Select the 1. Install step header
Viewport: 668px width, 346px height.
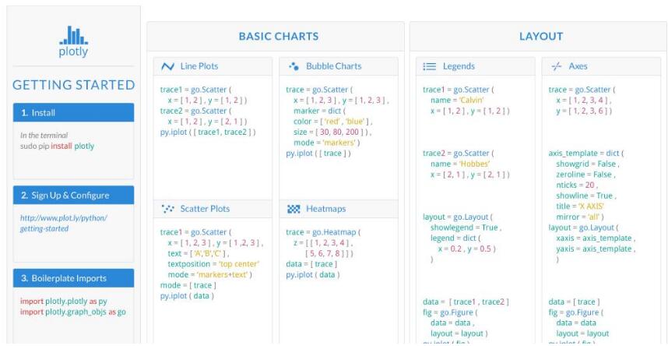(x=73, y=113)
